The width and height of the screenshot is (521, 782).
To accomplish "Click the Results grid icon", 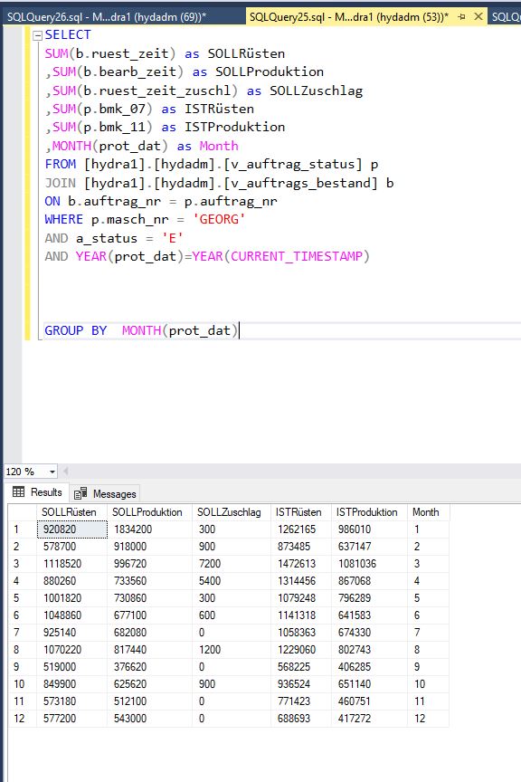I will click(x=18, y=492).
